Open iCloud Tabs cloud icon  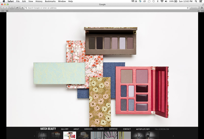pyautogui.click(x=12, y=8)
